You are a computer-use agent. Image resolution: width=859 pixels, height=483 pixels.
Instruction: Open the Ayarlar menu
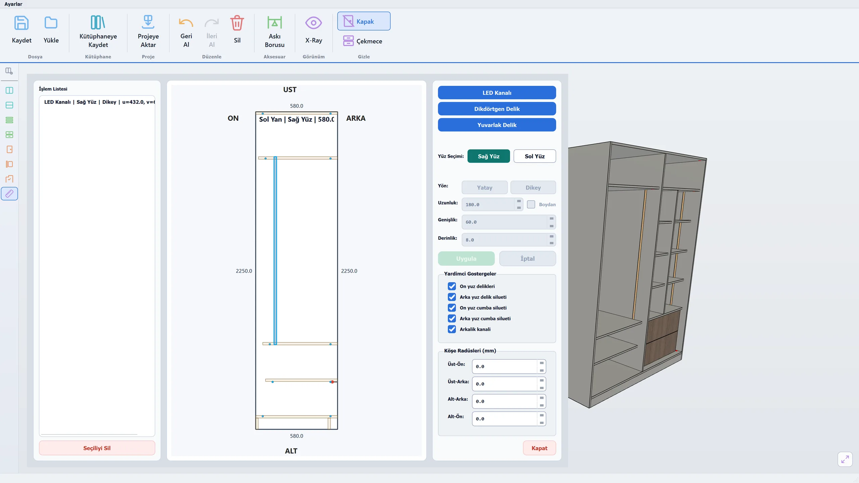pyautogui.click(x=13, y=4)
